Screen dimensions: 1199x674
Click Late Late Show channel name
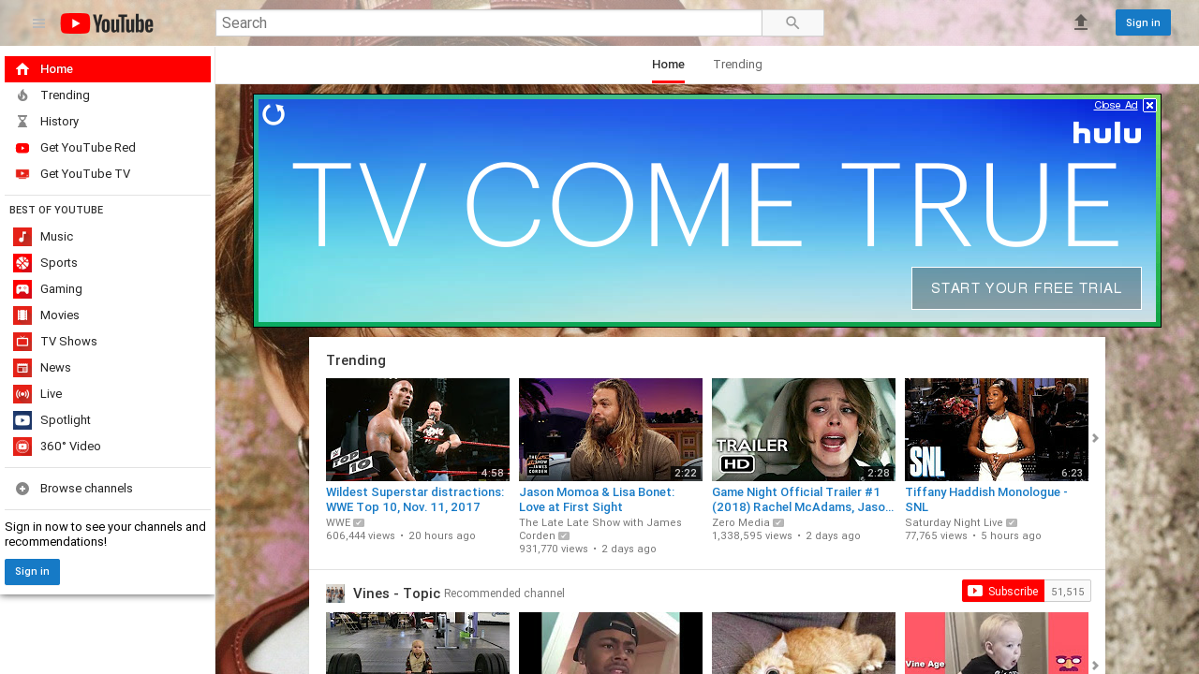point(600,529)
